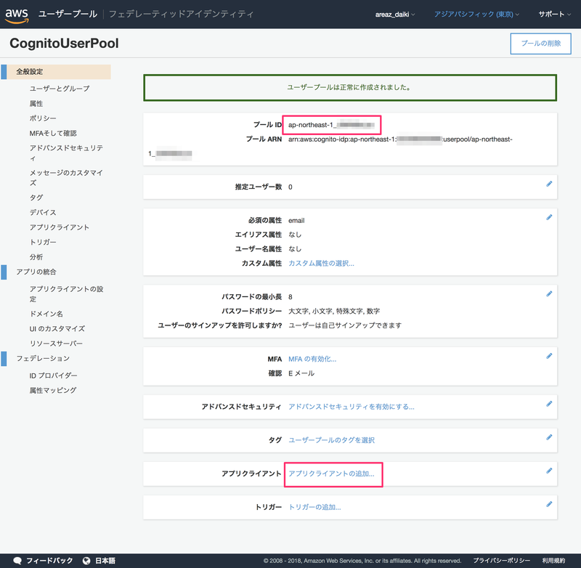Open 分析 in the sidebar
Screen dimensions: 581x568
click(36, 257)
